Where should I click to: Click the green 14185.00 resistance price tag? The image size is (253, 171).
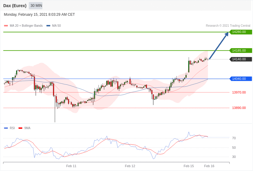(240, 50)
